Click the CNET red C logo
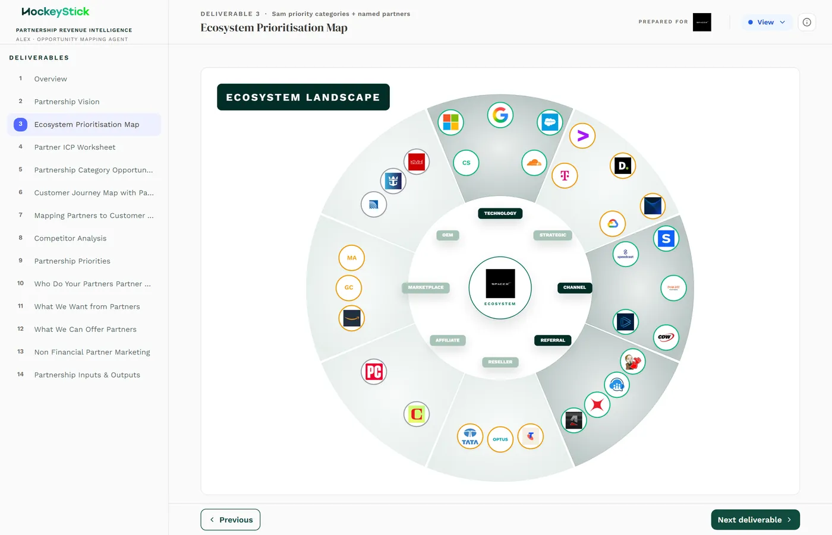 coord(417,414)
